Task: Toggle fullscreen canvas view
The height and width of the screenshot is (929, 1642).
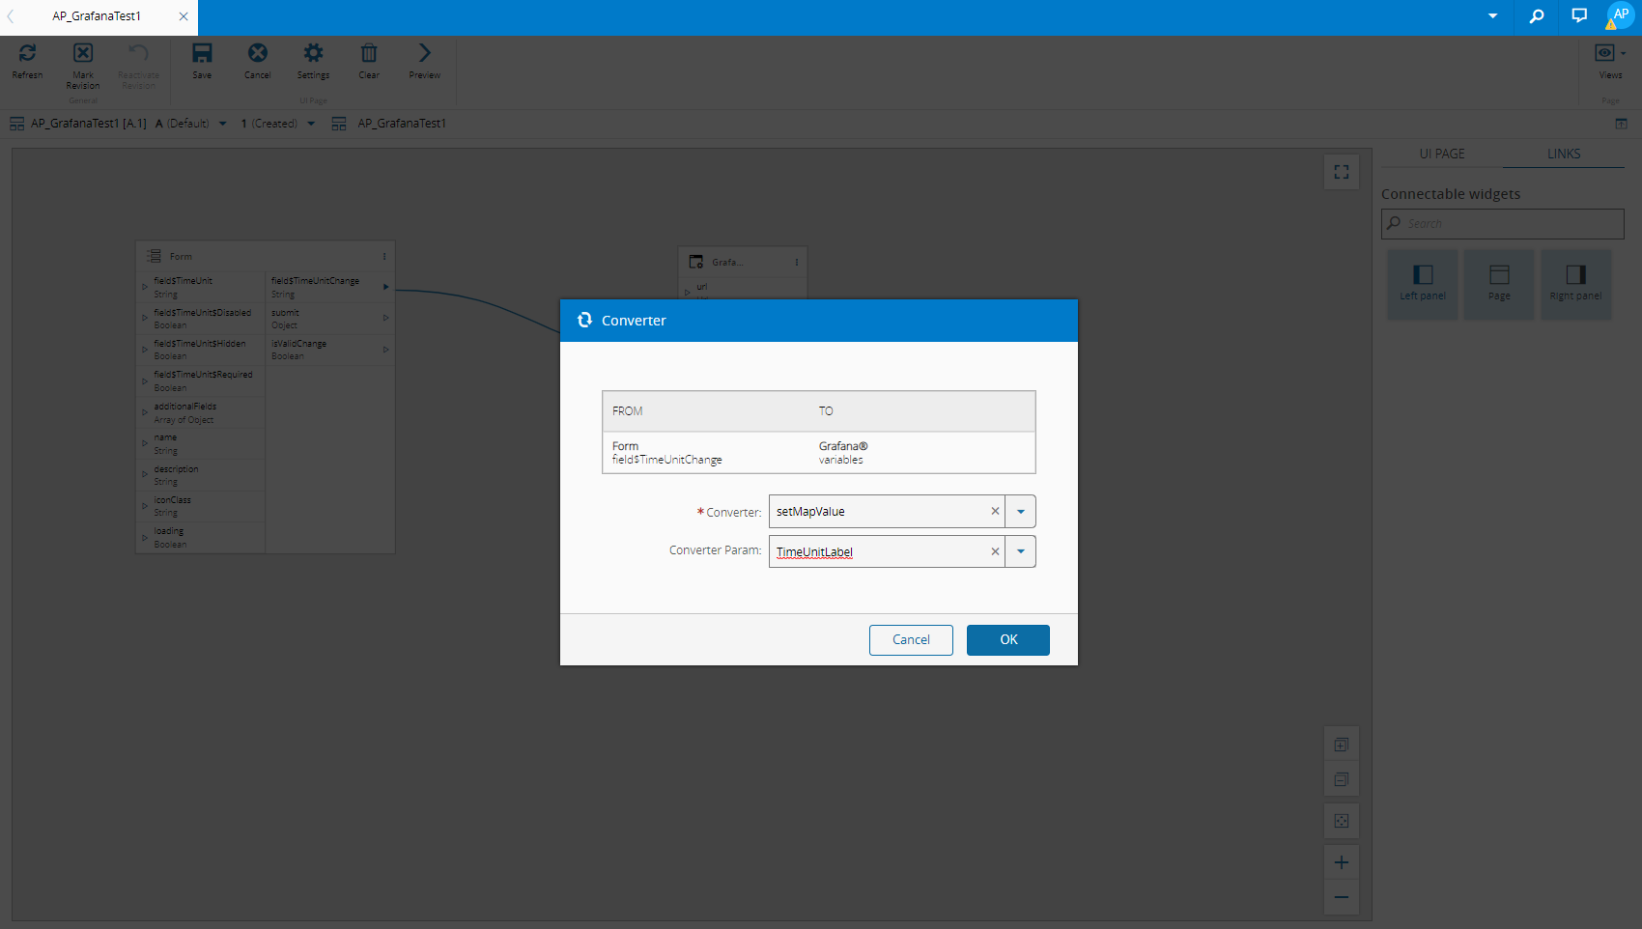Action: 1342,172
